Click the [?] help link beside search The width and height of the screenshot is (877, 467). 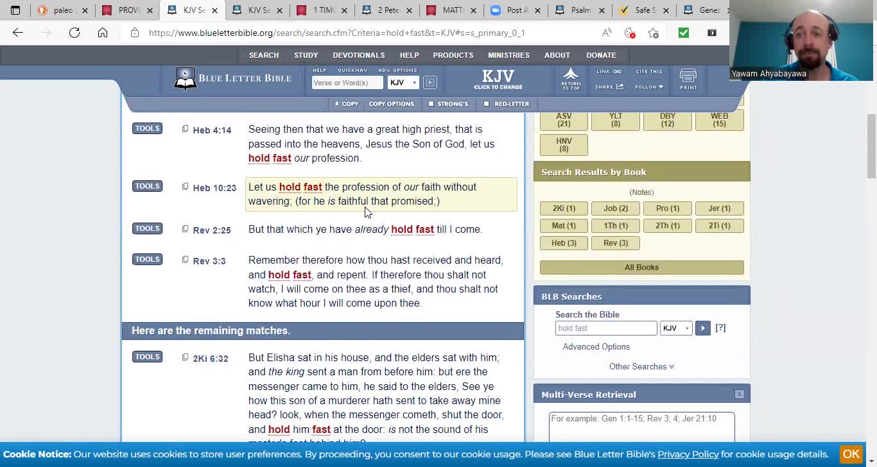click(x=720, y=328)
